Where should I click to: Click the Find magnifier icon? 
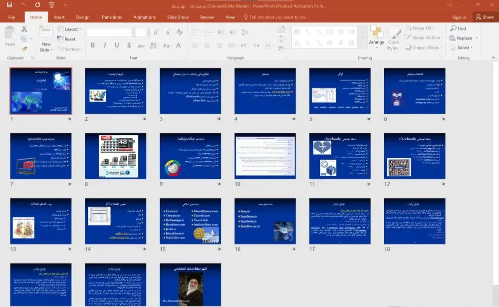(x=453, y=29)
